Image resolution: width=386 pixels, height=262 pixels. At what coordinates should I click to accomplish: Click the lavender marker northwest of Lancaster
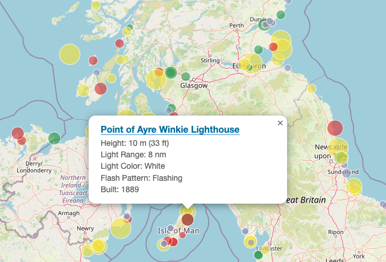pyautogui.click(x=245, y=231)
